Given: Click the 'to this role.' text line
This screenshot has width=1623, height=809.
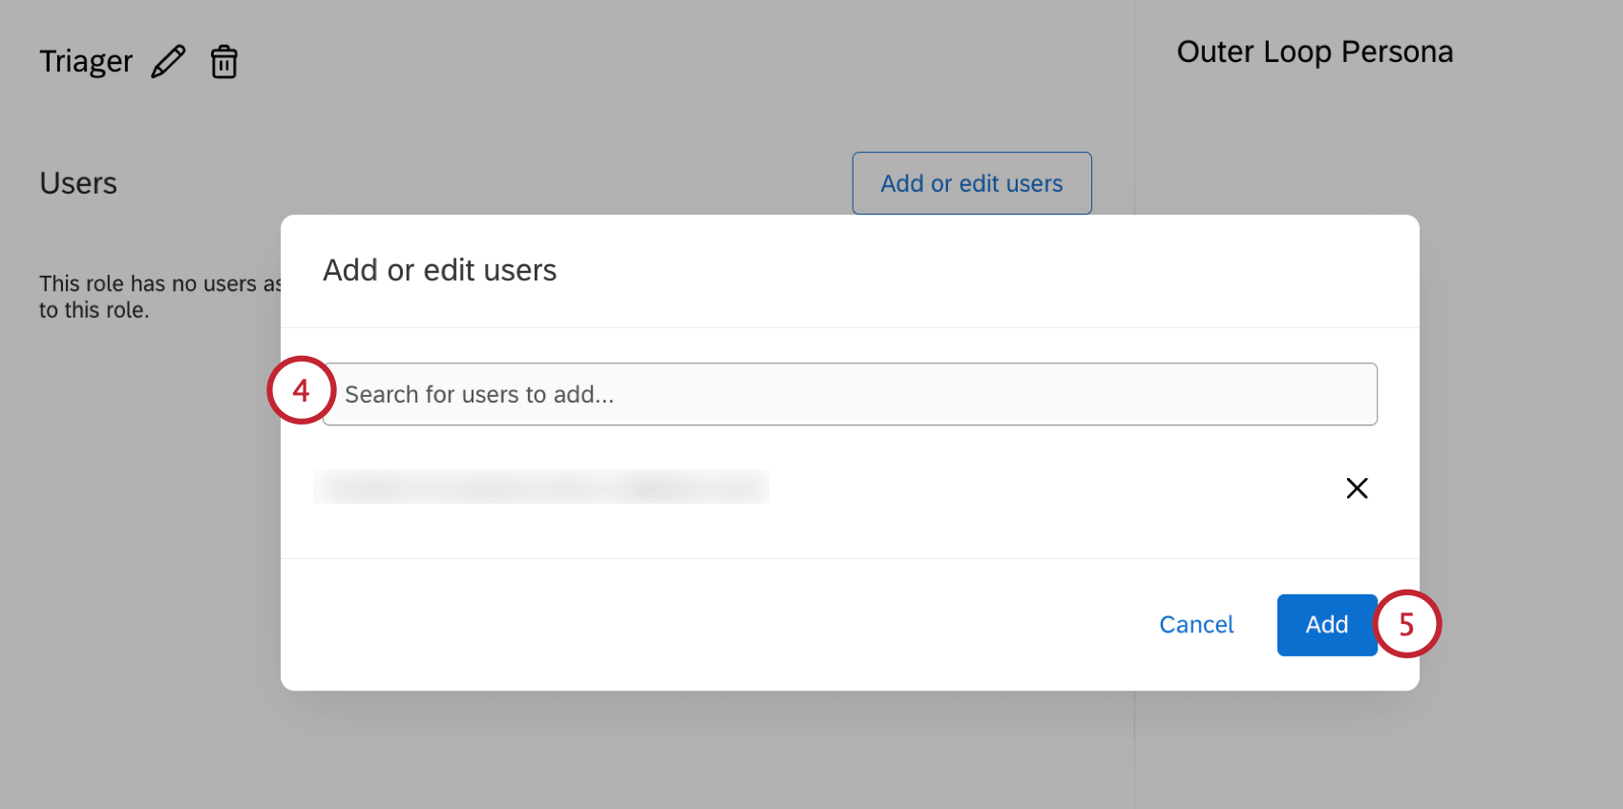Looking at the screenshot, I should pyautogui.click(x=95, y=310).
